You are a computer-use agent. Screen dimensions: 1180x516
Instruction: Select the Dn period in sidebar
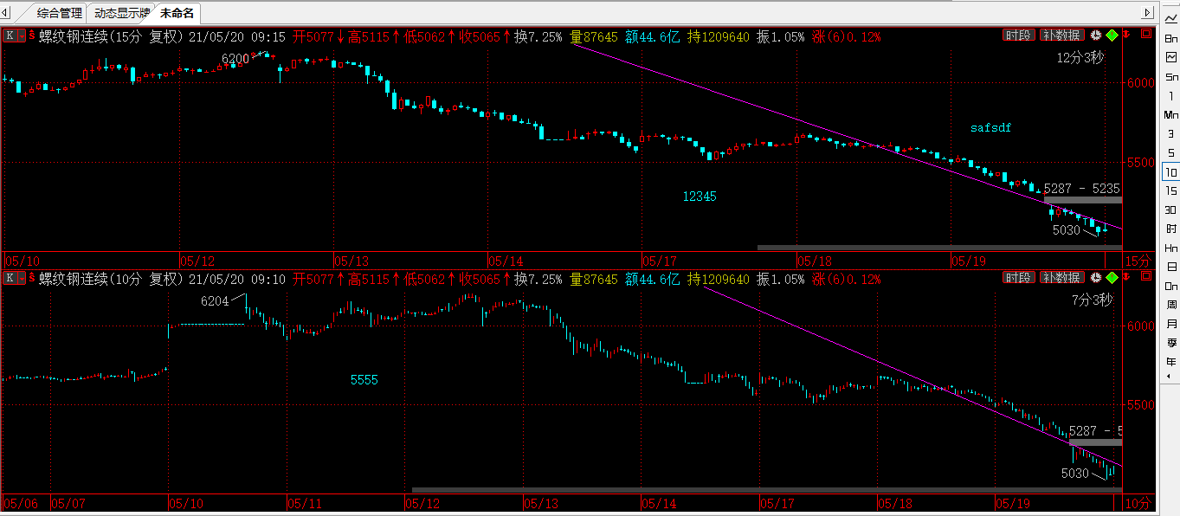pyautogui.click(x=1170, y=286)
